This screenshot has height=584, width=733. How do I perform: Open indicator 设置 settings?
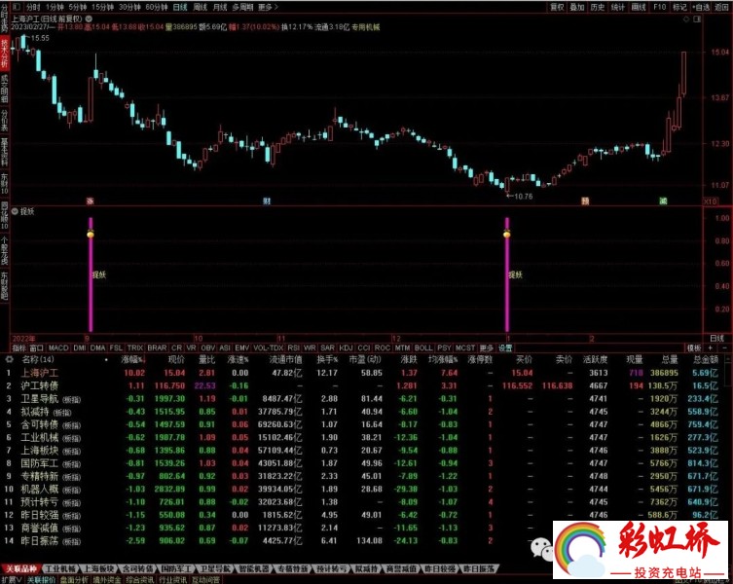[x=505, y=347]
